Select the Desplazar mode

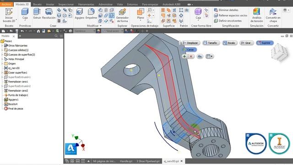190,43
